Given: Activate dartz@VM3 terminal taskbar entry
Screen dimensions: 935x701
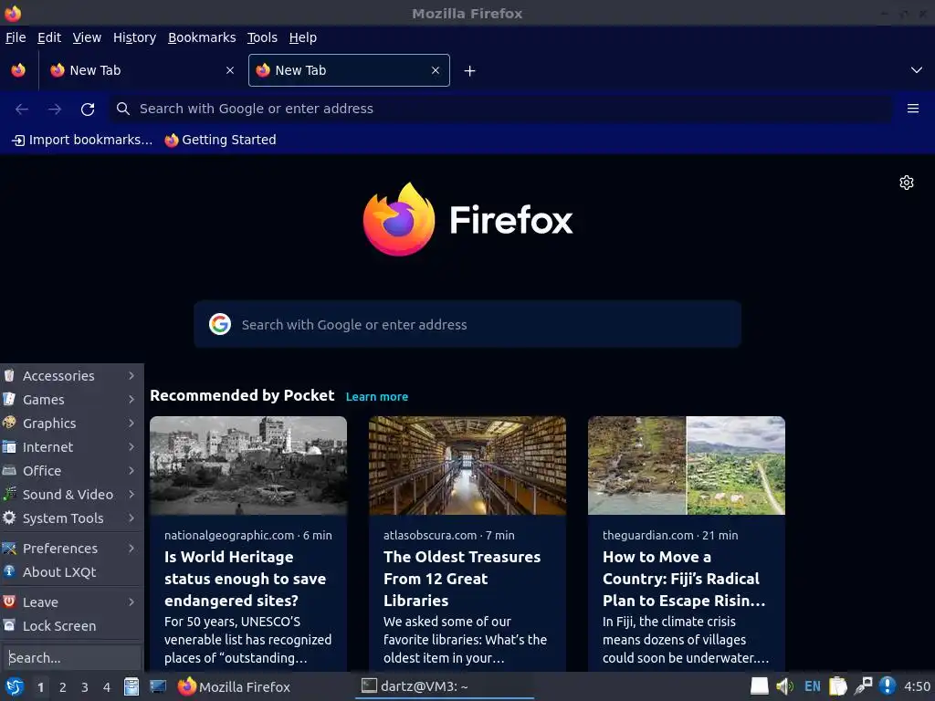Looking at the screenshot, I should (445, 686).
